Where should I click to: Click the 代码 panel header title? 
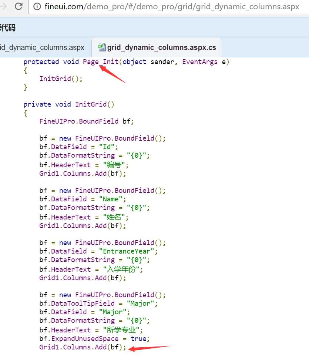tap(8, 28)
